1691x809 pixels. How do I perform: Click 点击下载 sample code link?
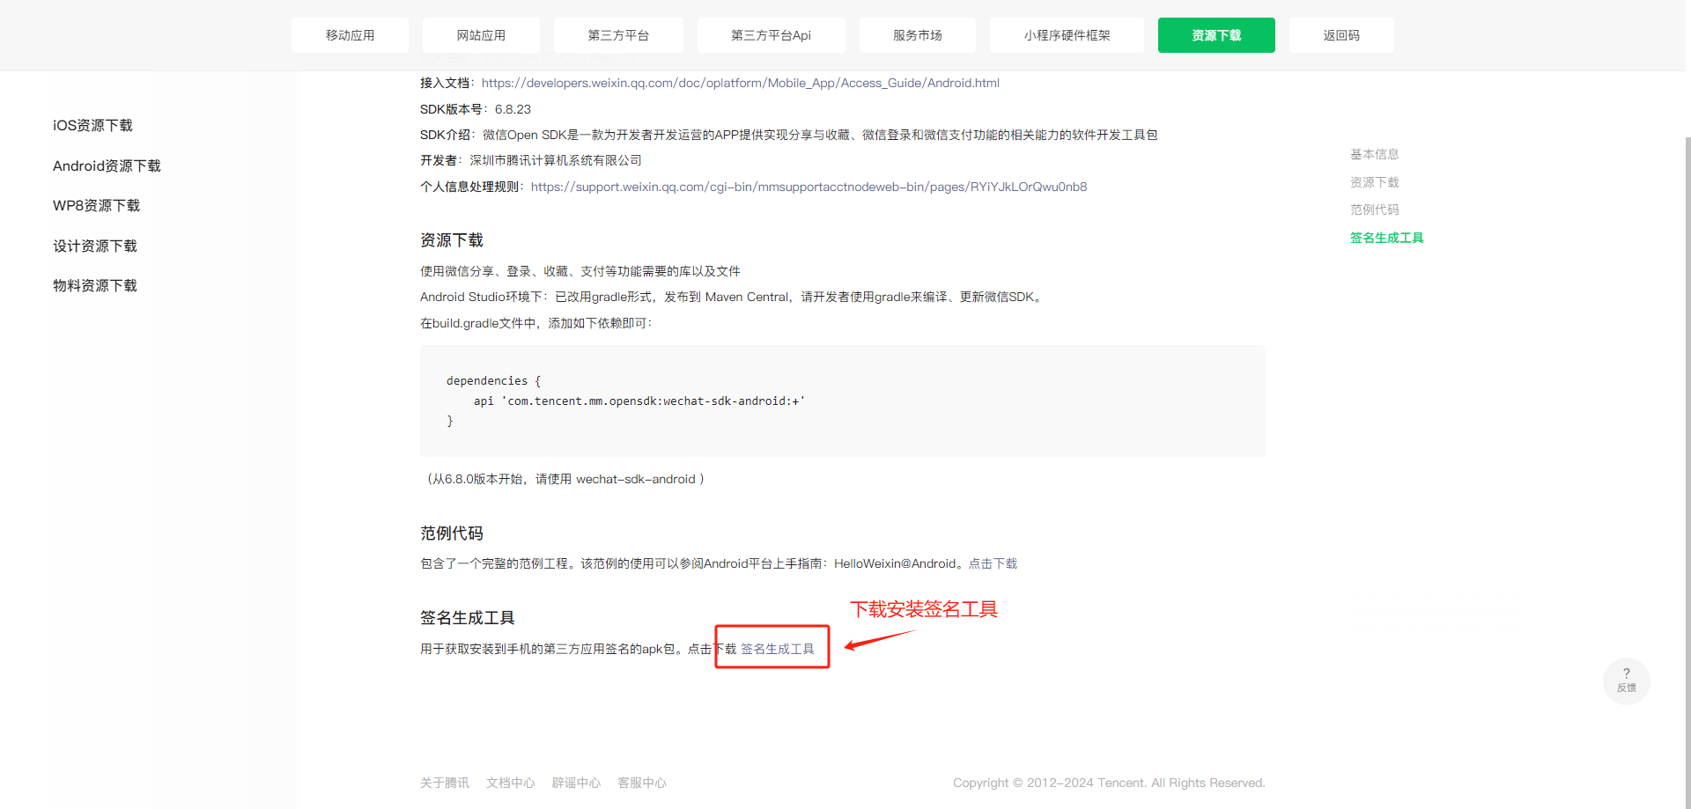coord(993,563)
